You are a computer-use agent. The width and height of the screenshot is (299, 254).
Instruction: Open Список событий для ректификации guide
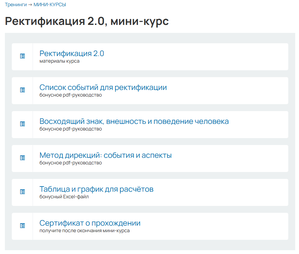[103, 88]
